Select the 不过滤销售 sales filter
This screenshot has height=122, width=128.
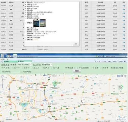[83, 68]
